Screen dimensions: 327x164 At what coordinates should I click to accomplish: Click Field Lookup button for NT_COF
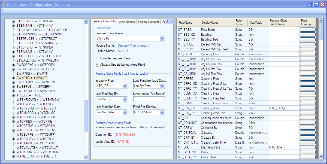[308, 118]
